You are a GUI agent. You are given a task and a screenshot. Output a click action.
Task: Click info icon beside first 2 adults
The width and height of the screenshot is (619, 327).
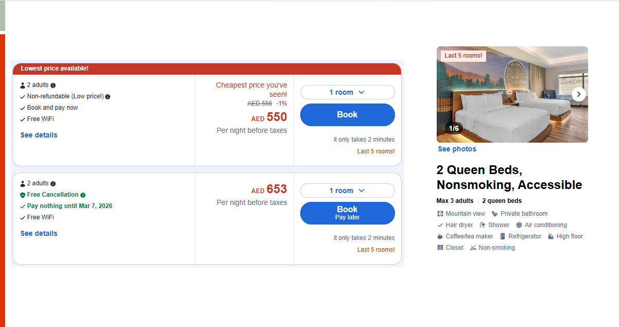pos(53,85)
